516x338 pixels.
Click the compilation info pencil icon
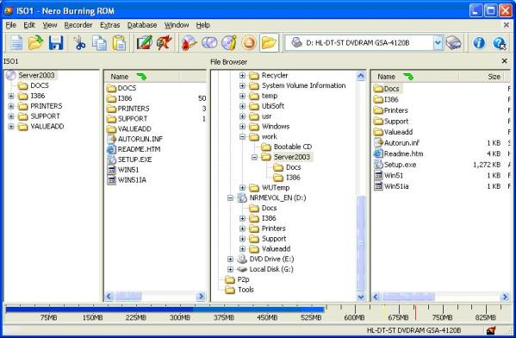coord(145,43)
